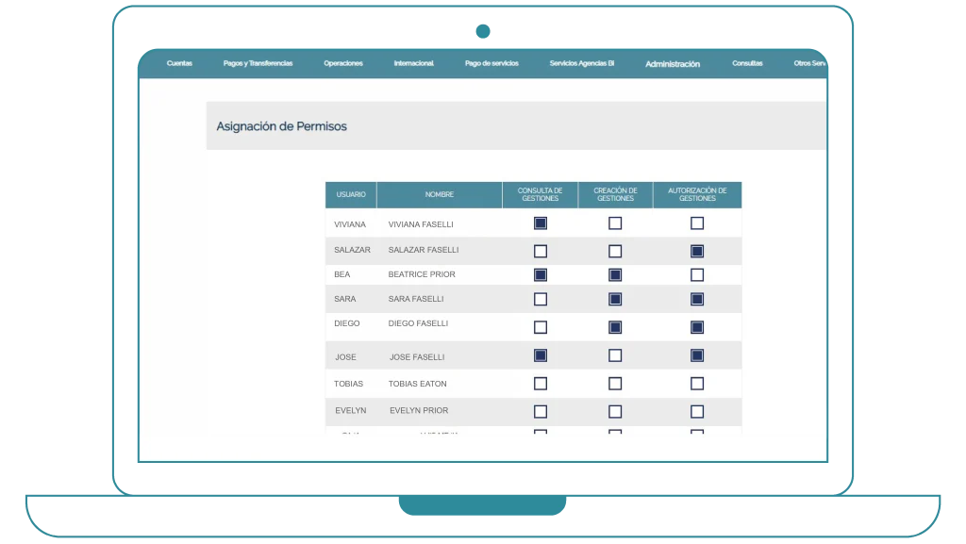Enable Autorización de Gestiones for BEA
Screen dimensions: 966x544
click(697, 275)
